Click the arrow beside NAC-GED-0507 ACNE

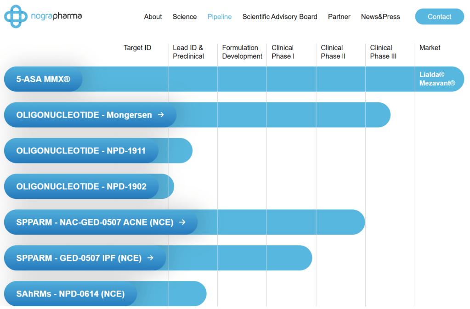[x=182, y=222]
